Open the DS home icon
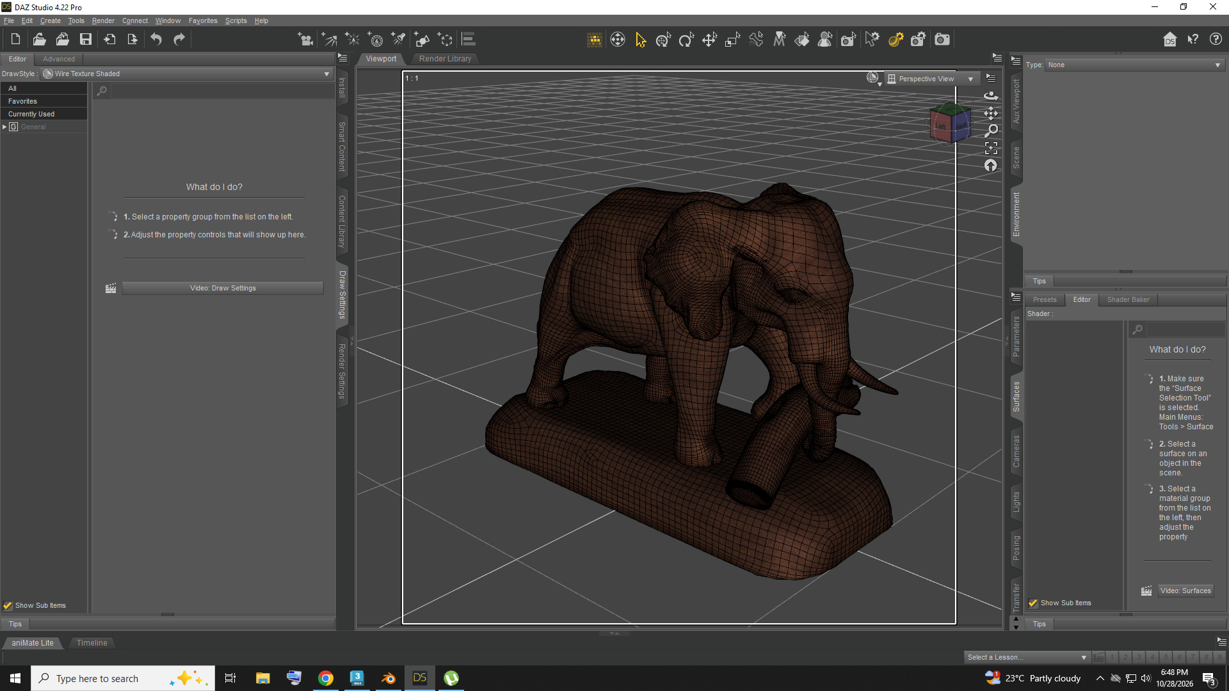1229x691 pixels. click(x=1169, y=40)
